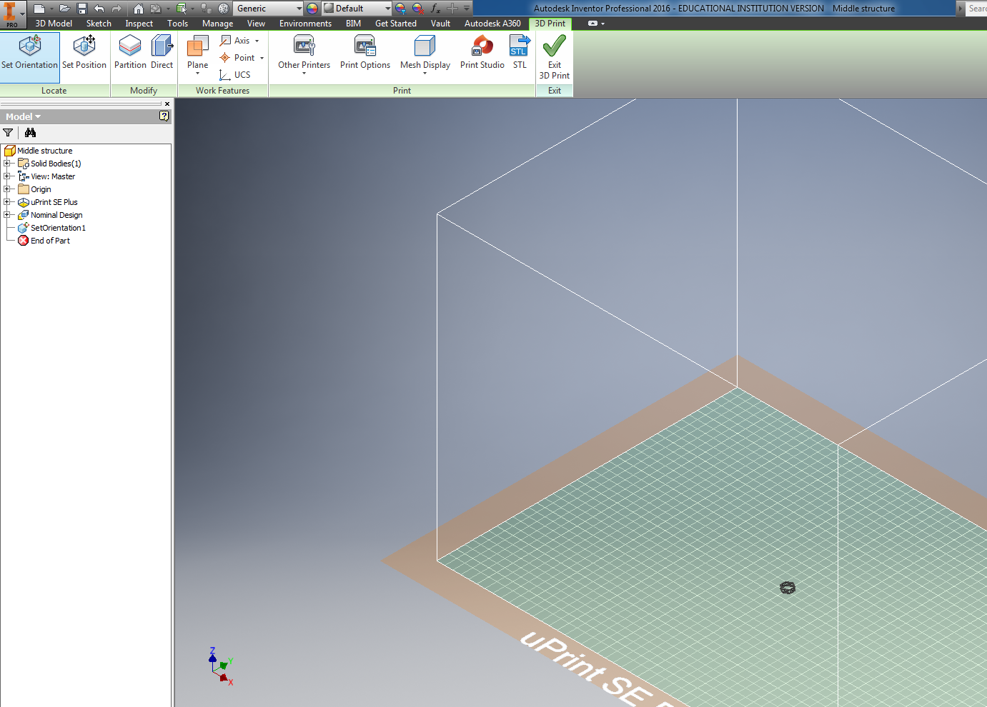Click Mesh Display

(x=425, y=54)
